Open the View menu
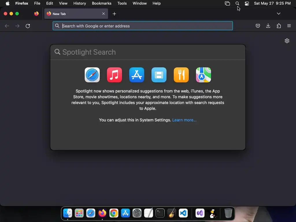Screen dimensions: 296x222 (x=63, y=3)
